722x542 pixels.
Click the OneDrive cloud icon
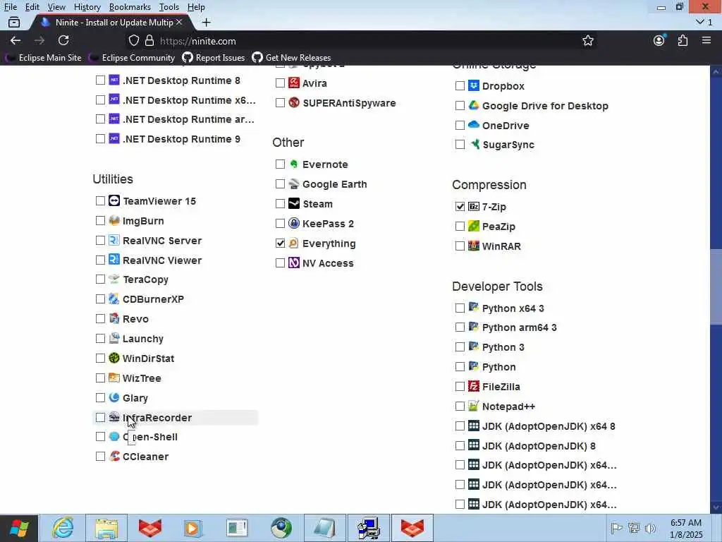pyautogui.click(x=473, y=125)
